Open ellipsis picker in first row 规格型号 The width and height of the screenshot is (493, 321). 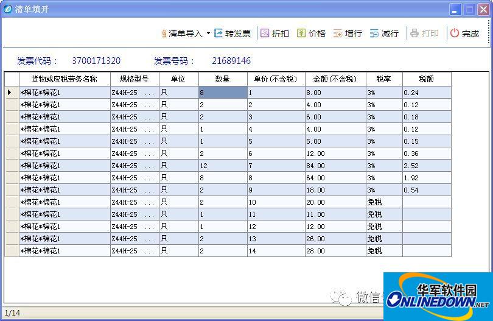tap(149, 93)
